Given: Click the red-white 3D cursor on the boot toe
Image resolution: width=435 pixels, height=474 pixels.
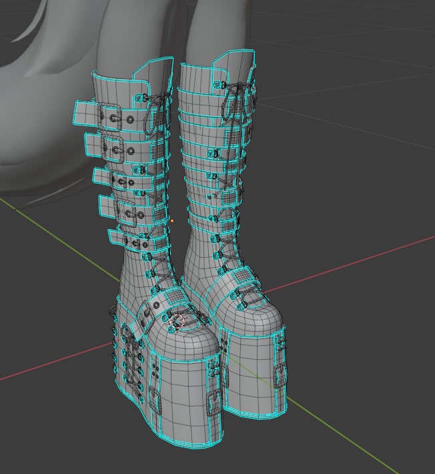Looking at the screenshot, I should click(177, 320).
